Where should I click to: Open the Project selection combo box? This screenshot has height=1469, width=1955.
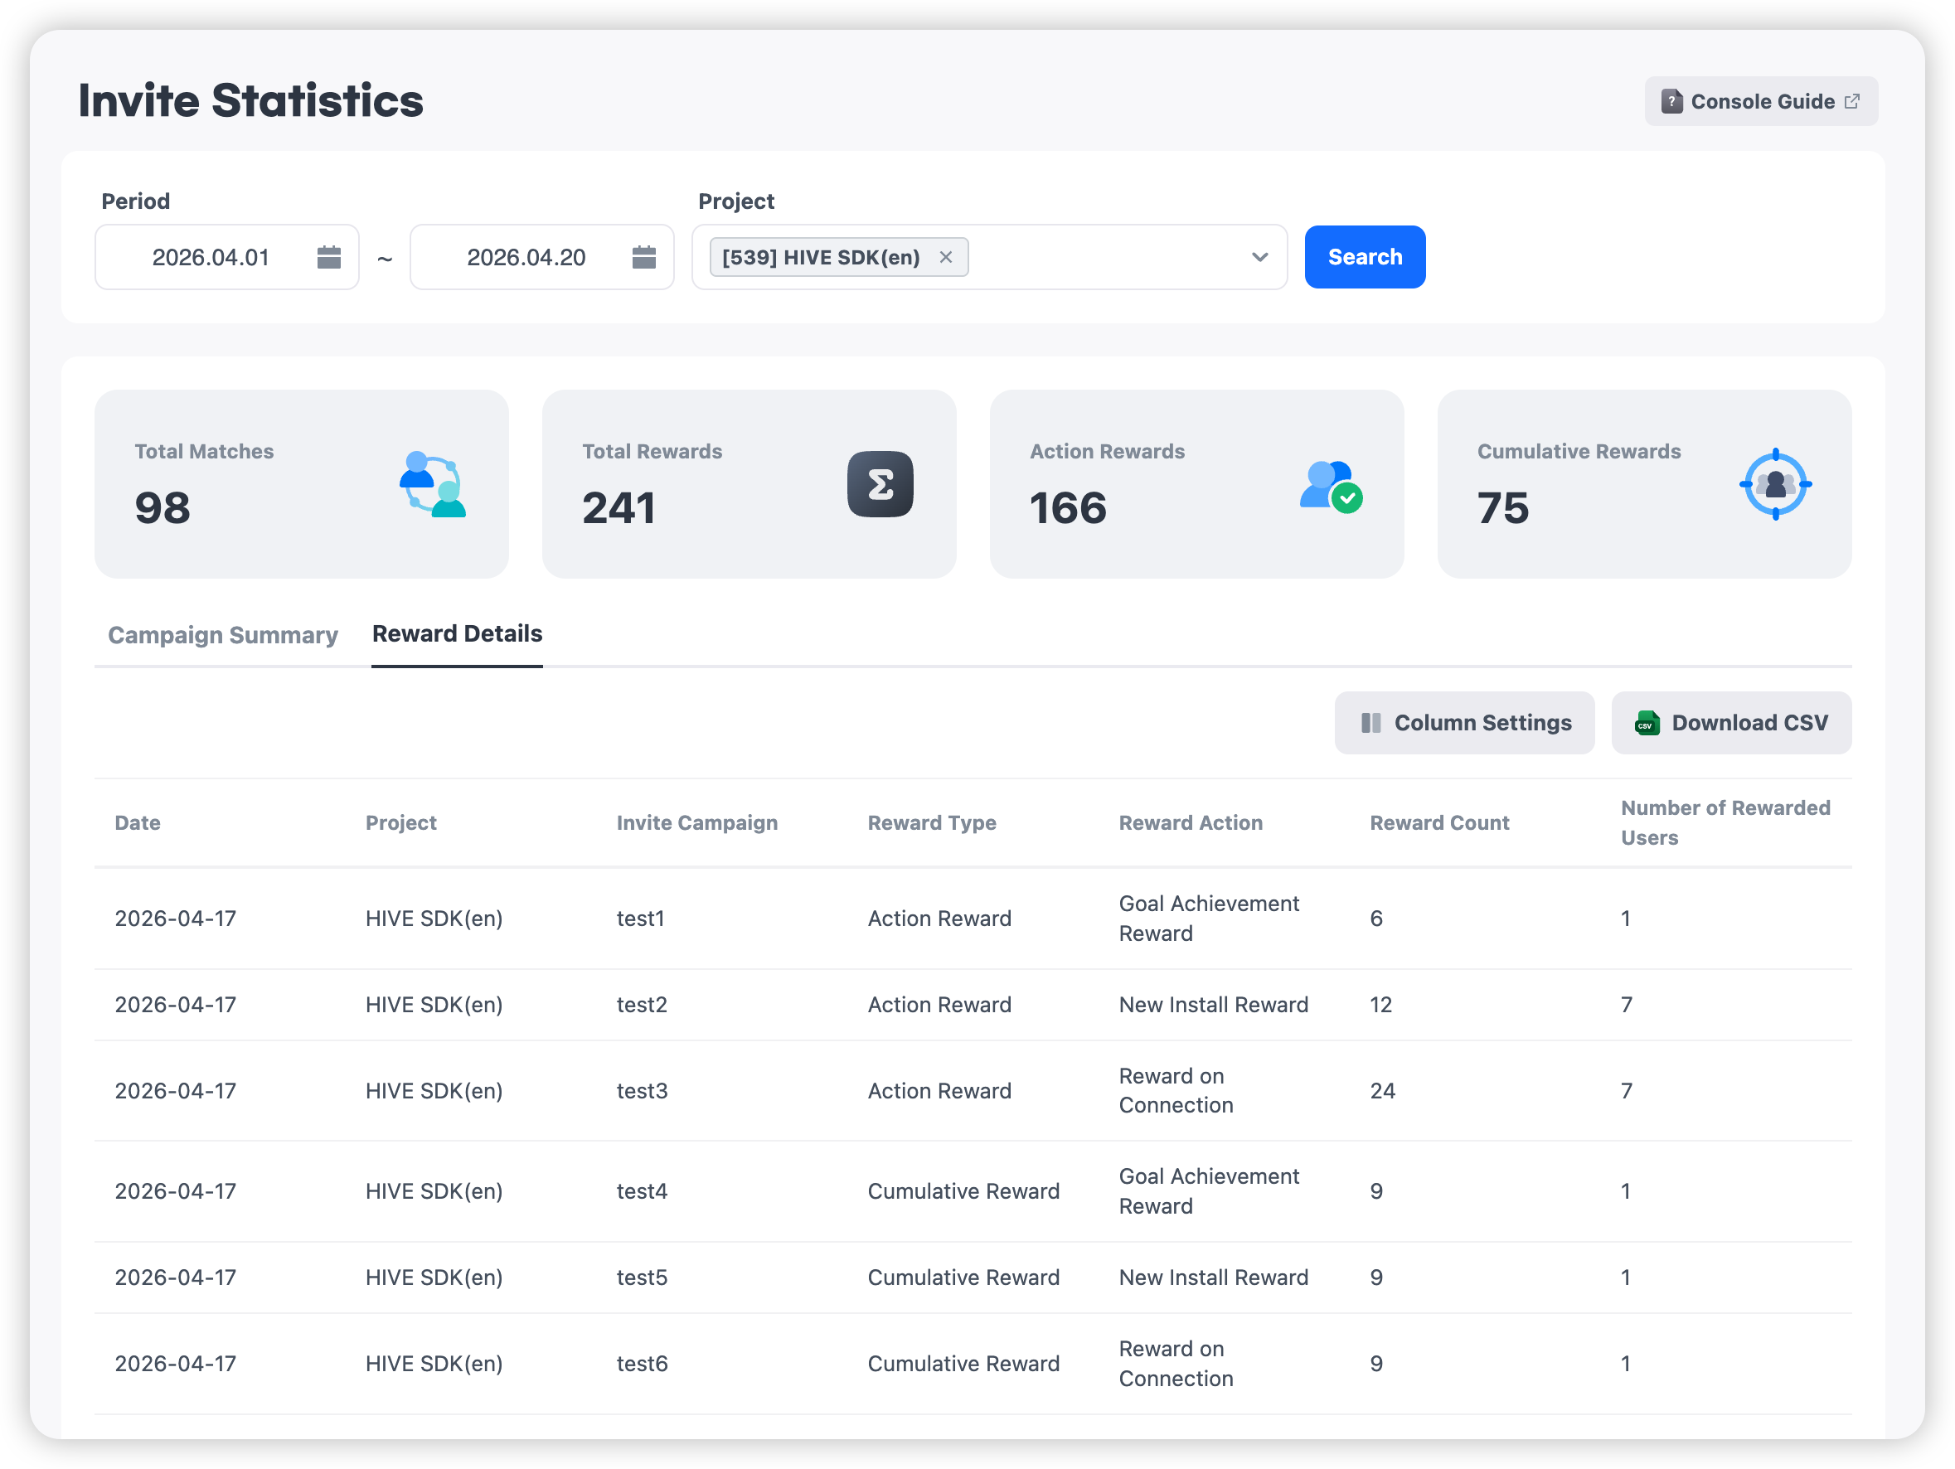pyautogui.click(x=1105, y=257)
